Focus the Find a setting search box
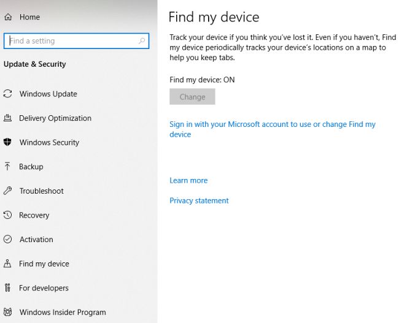Screen dimensions: 399x323 [76, 40]
